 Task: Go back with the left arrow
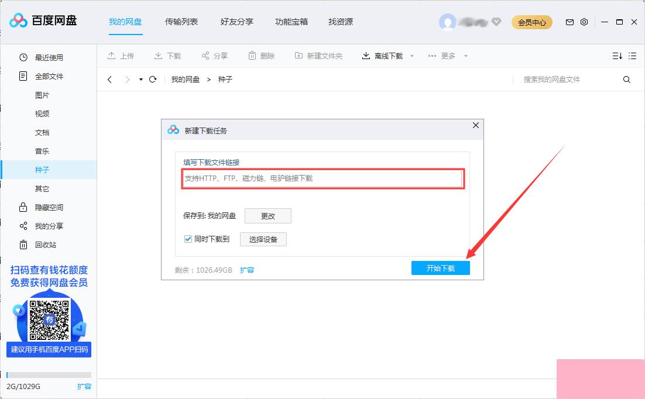(109, 80)
